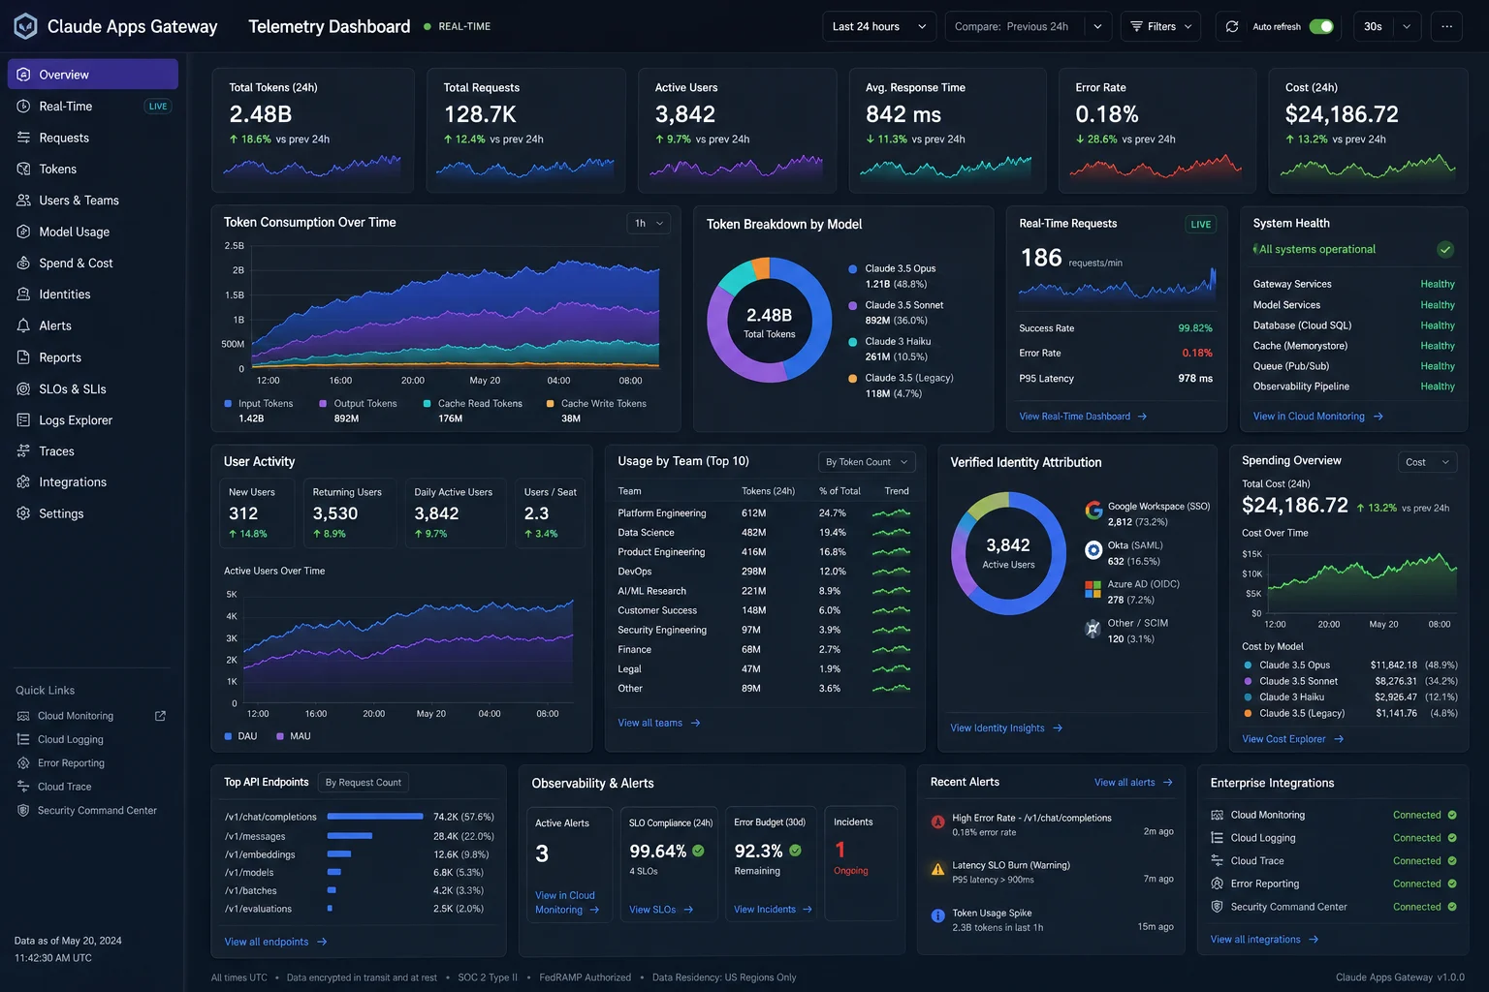This screenshot has width=1489, height=992.
Task: Toggle the Output Tokens legend series
Action: point(358,404)
